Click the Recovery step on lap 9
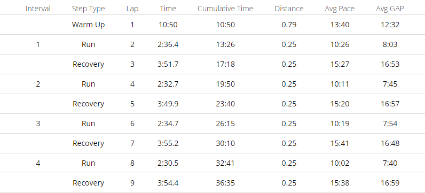 point(88,183)
